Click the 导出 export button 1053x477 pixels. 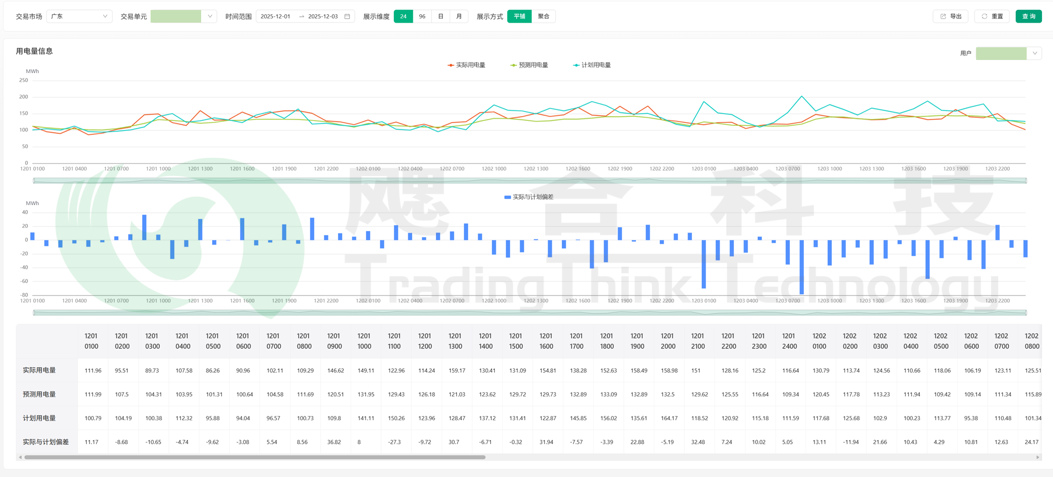(950, 16)
